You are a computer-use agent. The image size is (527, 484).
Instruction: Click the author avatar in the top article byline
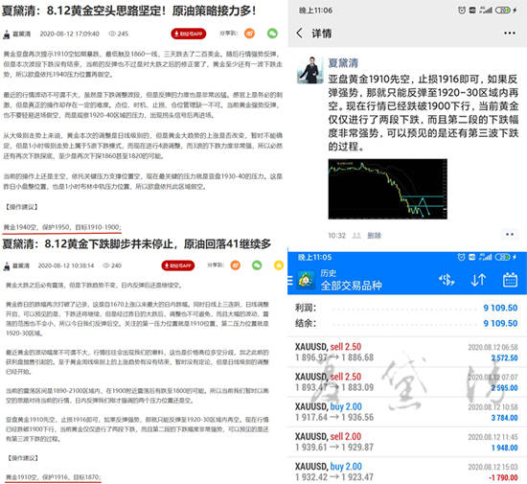(7, 35)
